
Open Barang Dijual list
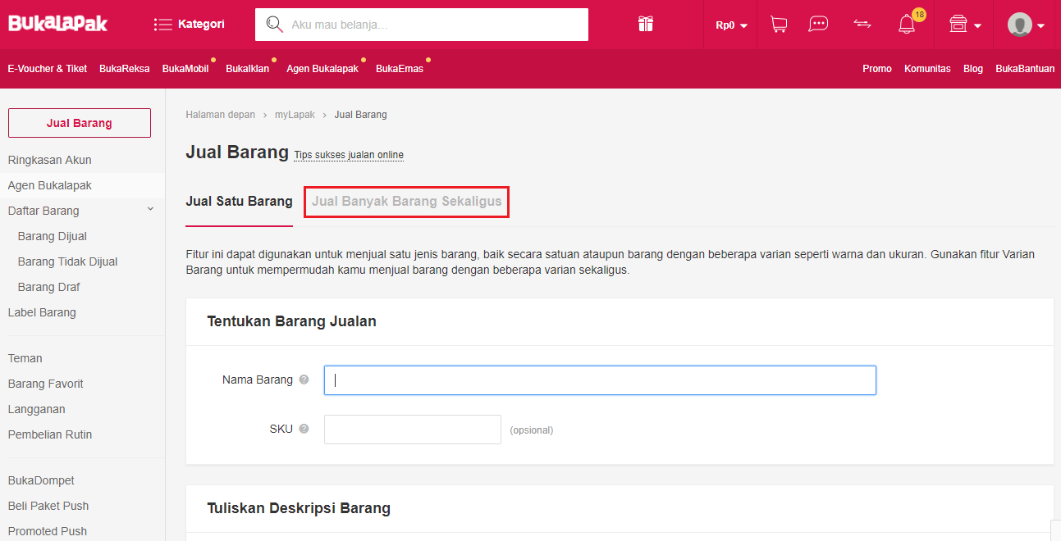click(x=53, y=236)
